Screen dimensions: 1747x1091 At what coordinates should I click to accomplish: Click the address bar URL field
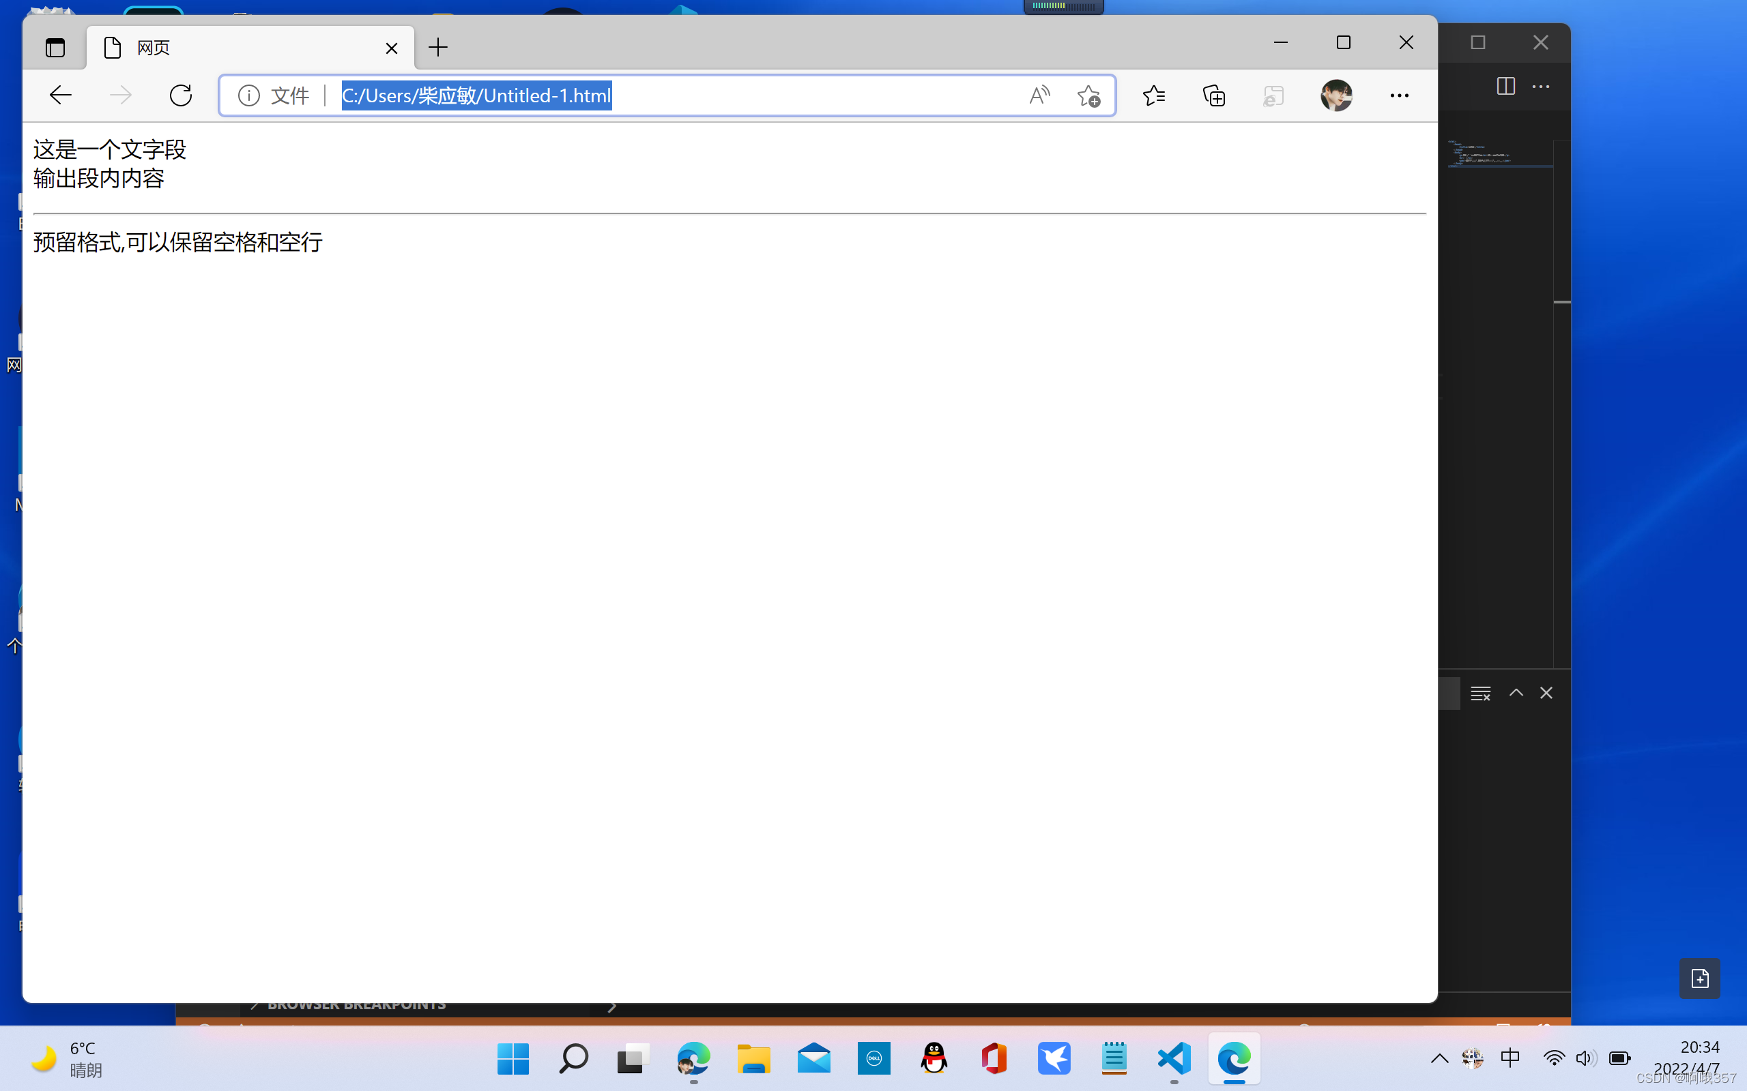(x=668, y=95)
